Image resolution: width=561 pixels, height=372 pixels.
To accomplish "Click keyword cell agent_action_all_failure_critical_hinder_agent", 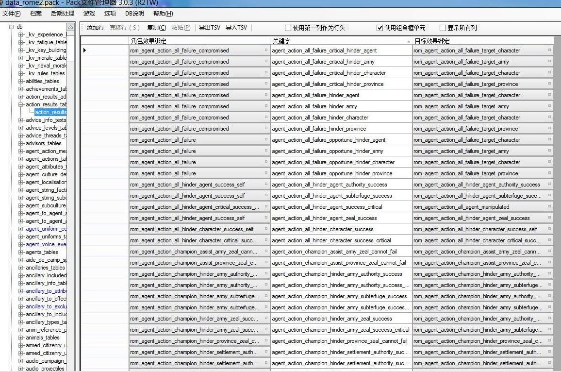I will point(341,51).
